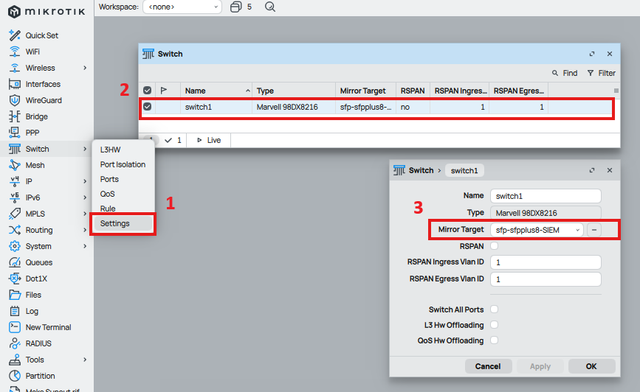The image size is (640, 392).
Task: Open the Mirror Target dropdown
Action: click(537, 230)
